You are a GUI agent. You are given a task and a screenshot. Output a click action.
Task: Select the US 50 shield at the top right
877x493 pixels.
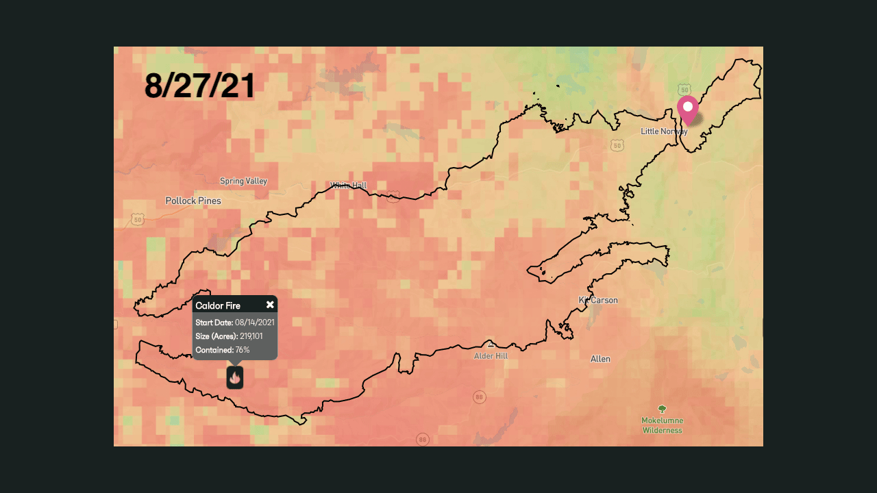[x=684, y=90]
